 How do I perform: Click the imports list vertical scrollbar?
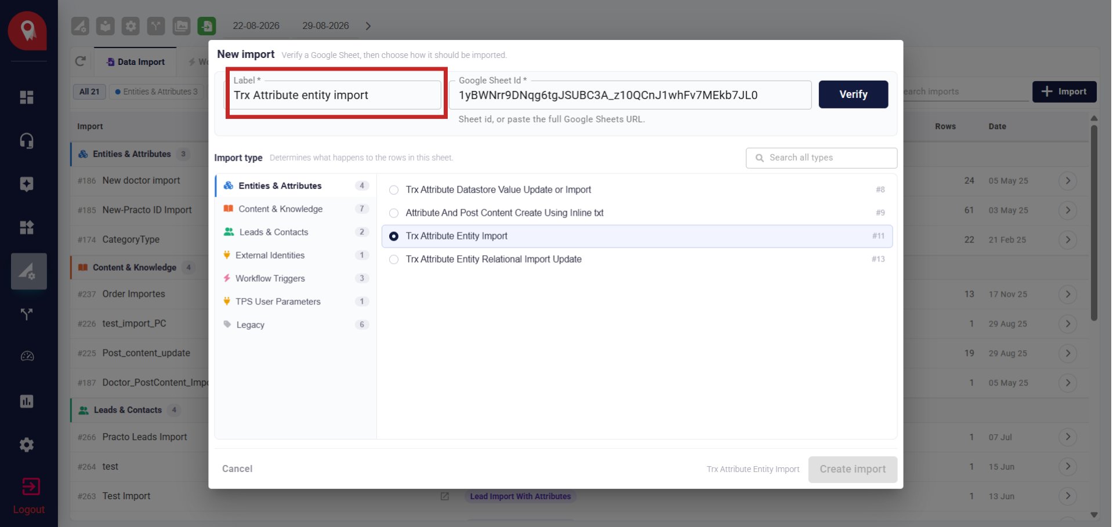(x=1094, y=223)
